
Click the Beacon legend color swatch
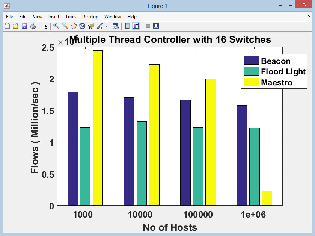[x=252, y=61]
